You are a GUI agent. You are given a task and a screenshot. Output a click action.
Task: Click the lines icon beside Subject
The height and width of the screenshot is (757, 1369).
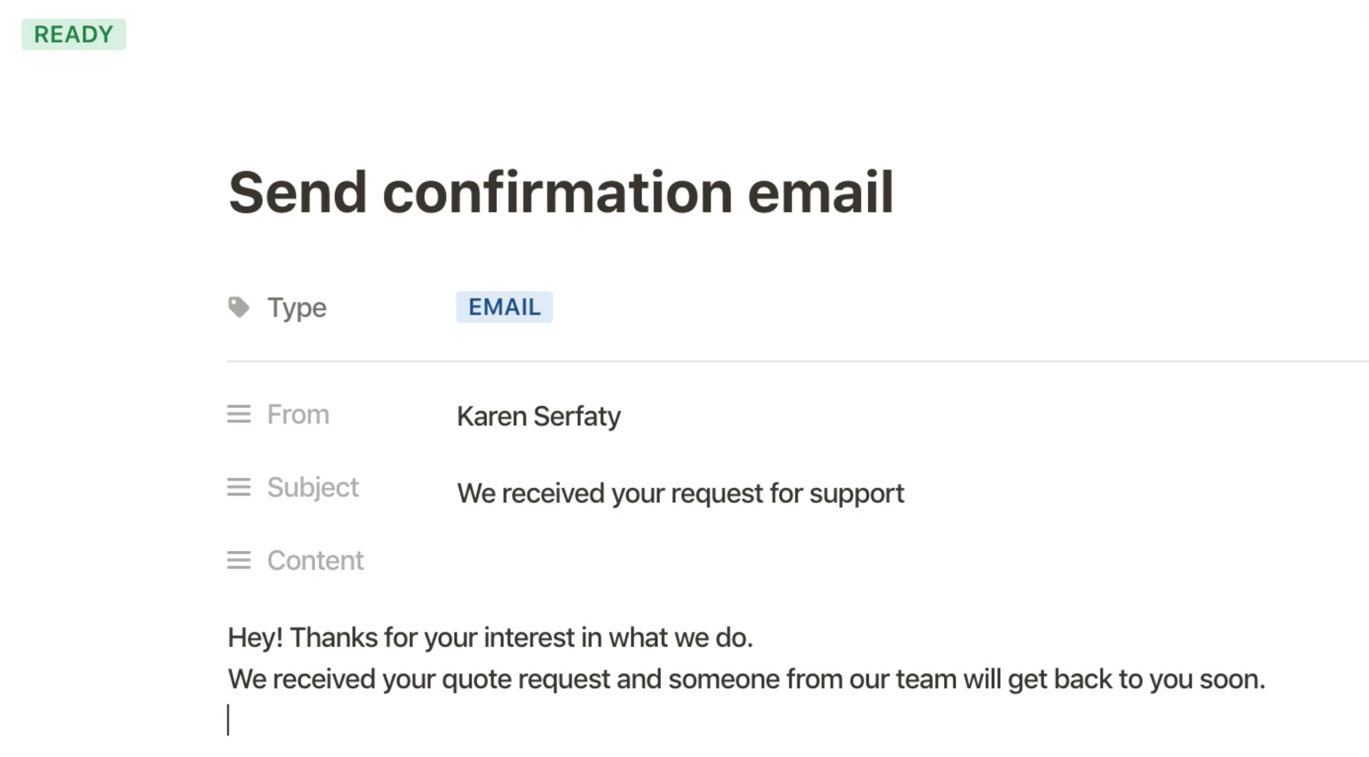click(238, 487)
